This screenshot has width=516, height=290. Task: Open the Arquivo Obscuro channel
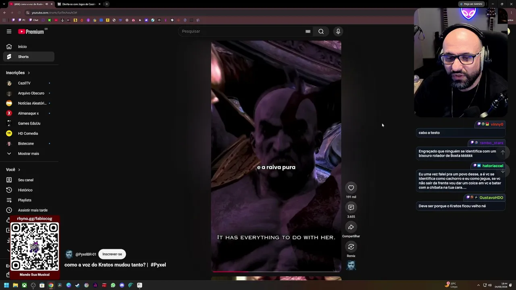click(x=29, y=93)
